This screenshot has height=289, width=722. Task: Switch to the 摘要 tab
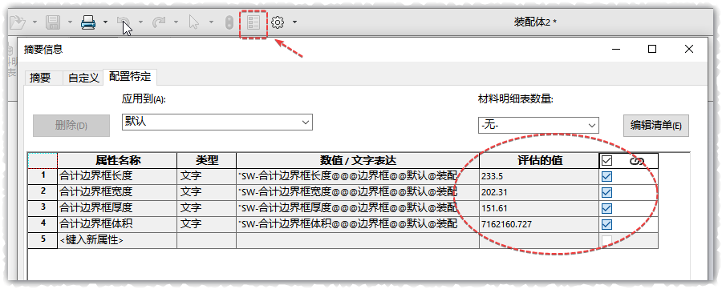coord(40,78)
